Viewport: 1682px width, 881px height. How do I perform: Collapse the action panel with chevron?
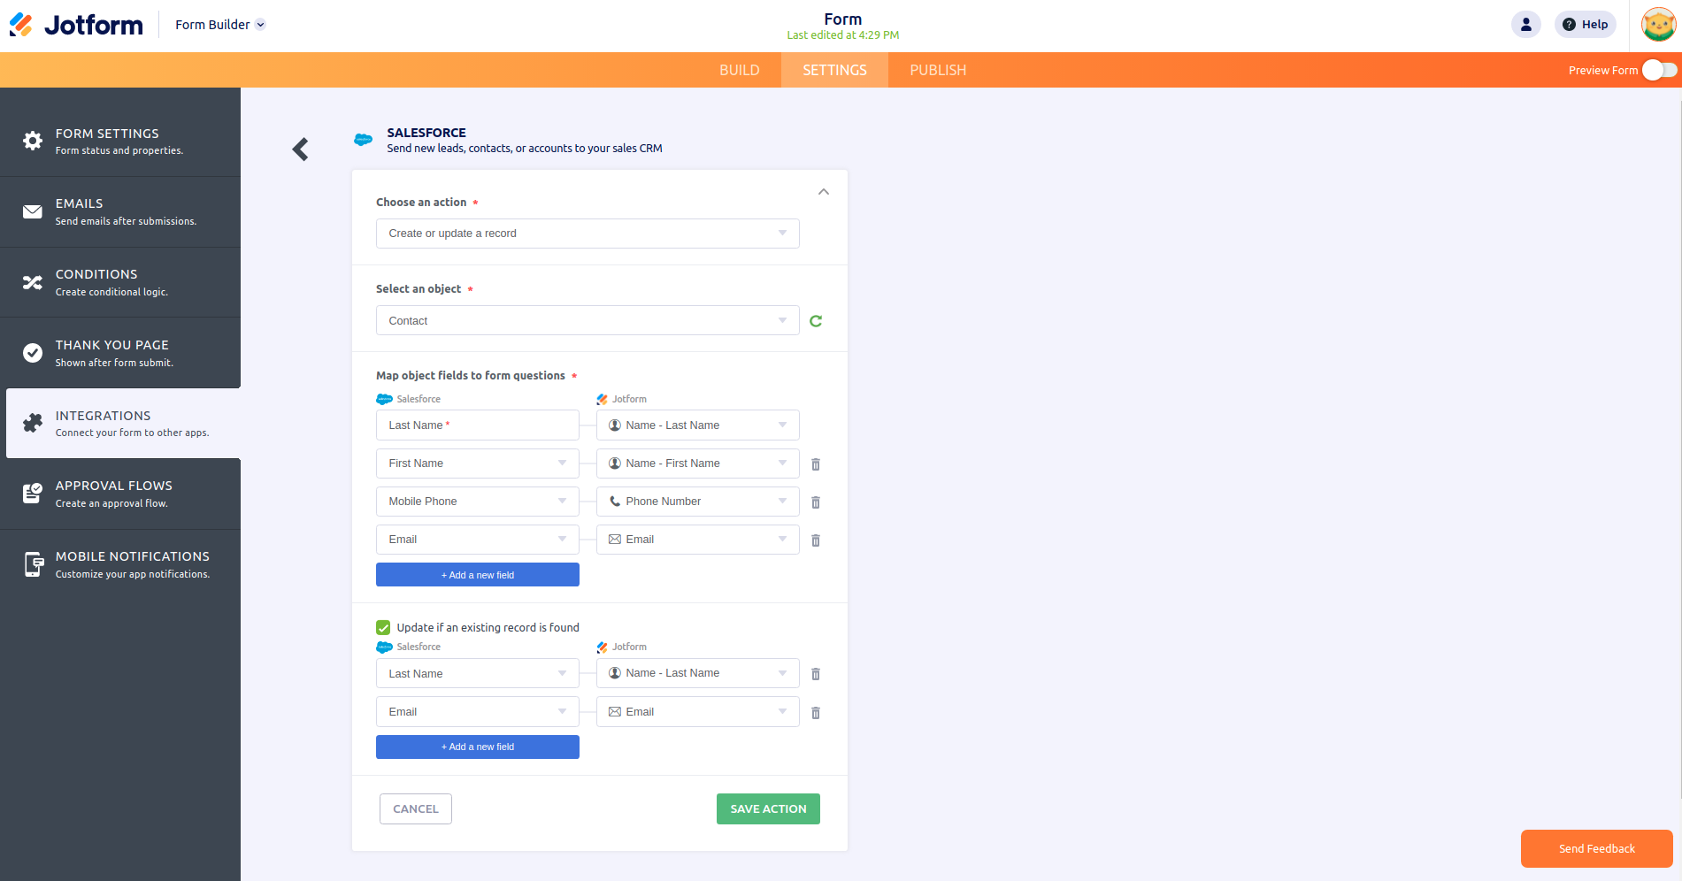click(x=824, y=192)
